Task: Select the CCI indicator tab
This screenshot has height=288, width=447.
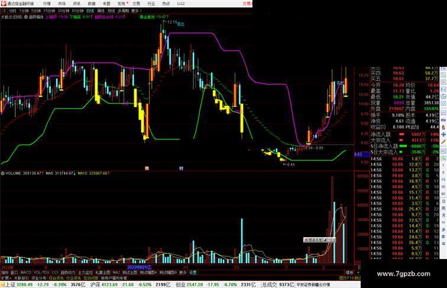Action: point(55,273)
